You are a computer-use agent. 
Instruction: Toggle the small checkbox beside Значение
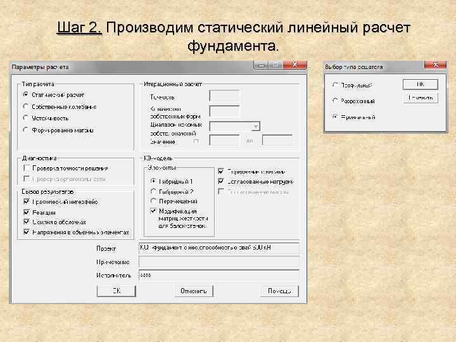(196, 142)
